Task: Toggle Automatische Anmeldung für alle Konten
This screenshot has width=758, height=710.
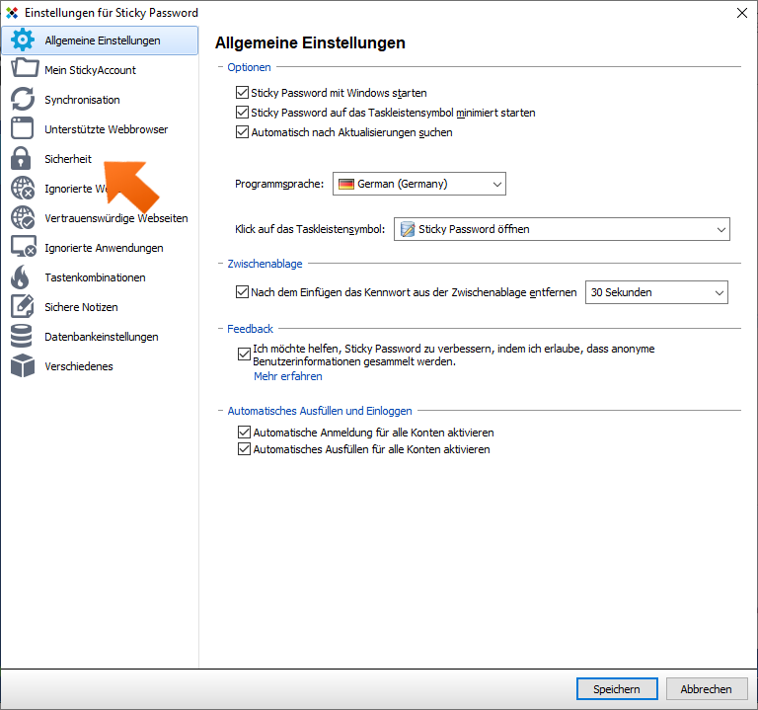Action: 244,432
